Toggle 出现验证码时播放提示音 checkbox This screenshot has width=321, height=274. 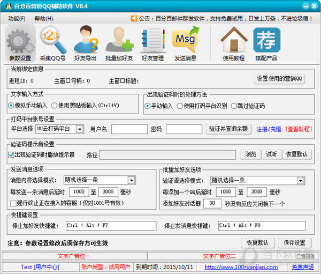(11, 155)
